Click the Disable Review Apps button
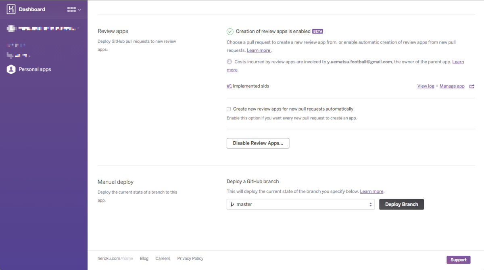The width and height of the screenshot is (484, 270). (x=258, y=143)
